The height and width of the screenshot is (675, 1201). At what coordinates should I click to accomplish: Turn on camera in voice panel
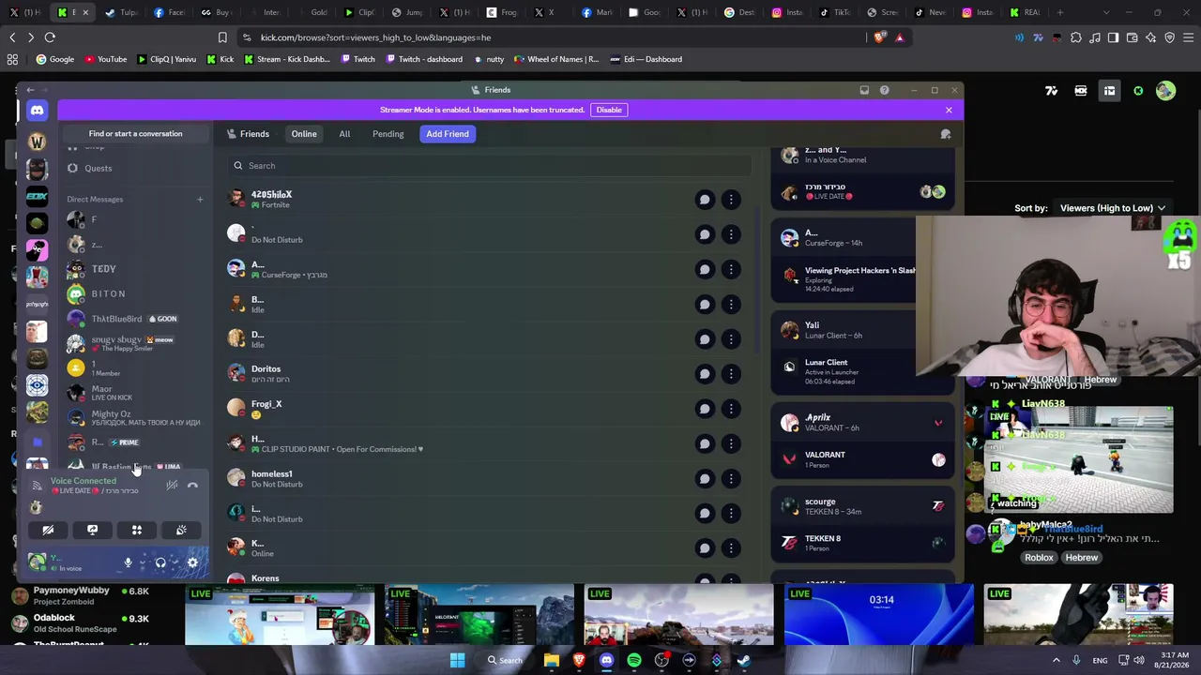48,530
